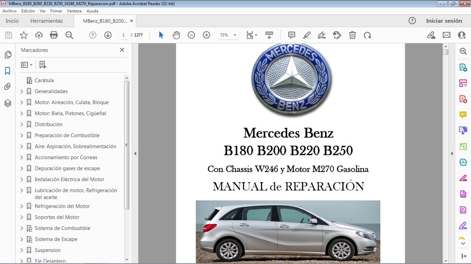Open the Page Thumbnails panel
Viewport: 471px width, 264px height.
tap(8, 55)
